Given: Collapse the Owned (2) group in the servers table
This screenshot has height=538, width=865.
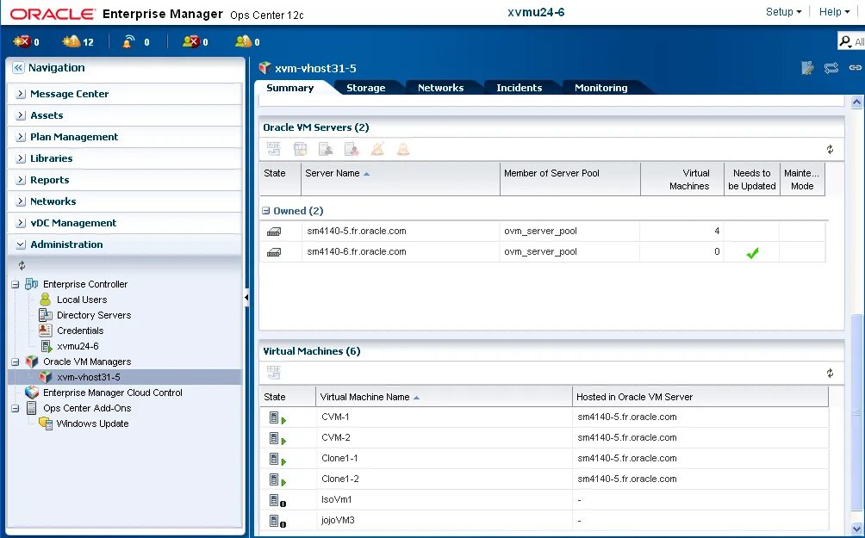Looking at the screenshot, I should pos(265,210).
